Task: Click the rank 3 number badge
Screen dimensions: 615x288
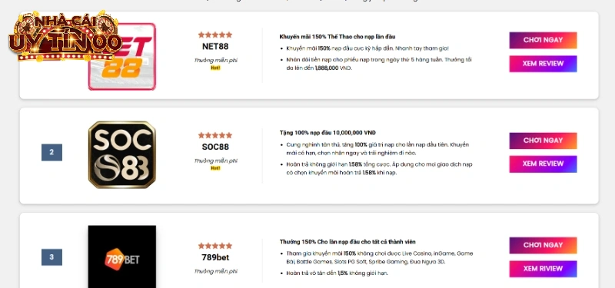Action: pos(52,257)
